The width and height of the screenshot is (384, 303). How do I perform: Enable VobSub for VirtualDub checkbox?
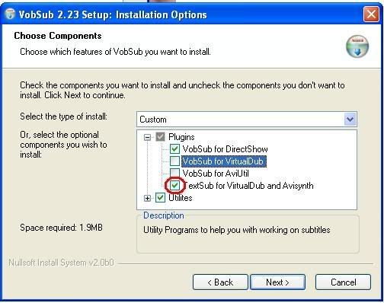click(174, 161)
